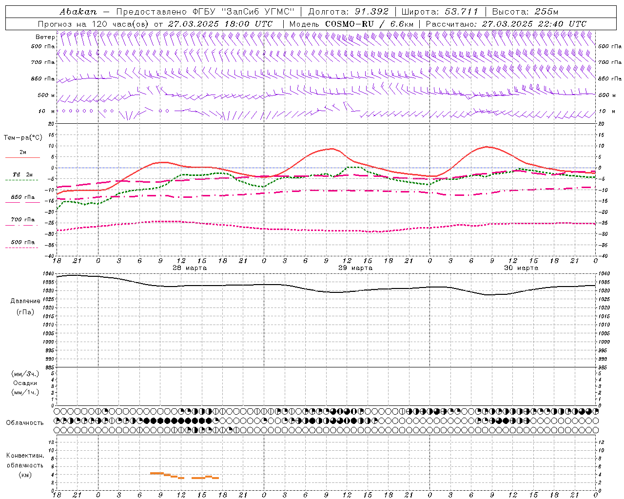Click the "Ветер" wind section label
This screenshot has height=499, width=624.
coord(45,37)
